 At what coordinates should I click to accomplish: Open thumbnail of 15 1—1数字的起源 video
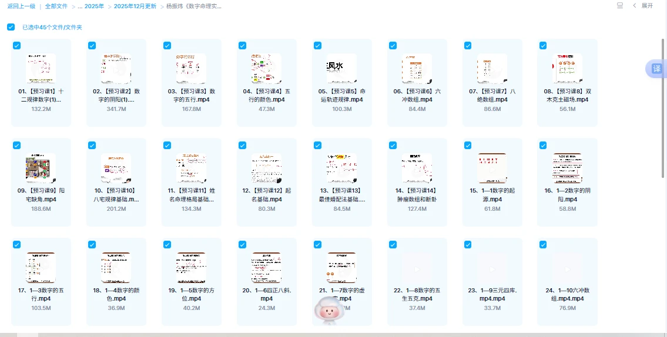(492, 168)
